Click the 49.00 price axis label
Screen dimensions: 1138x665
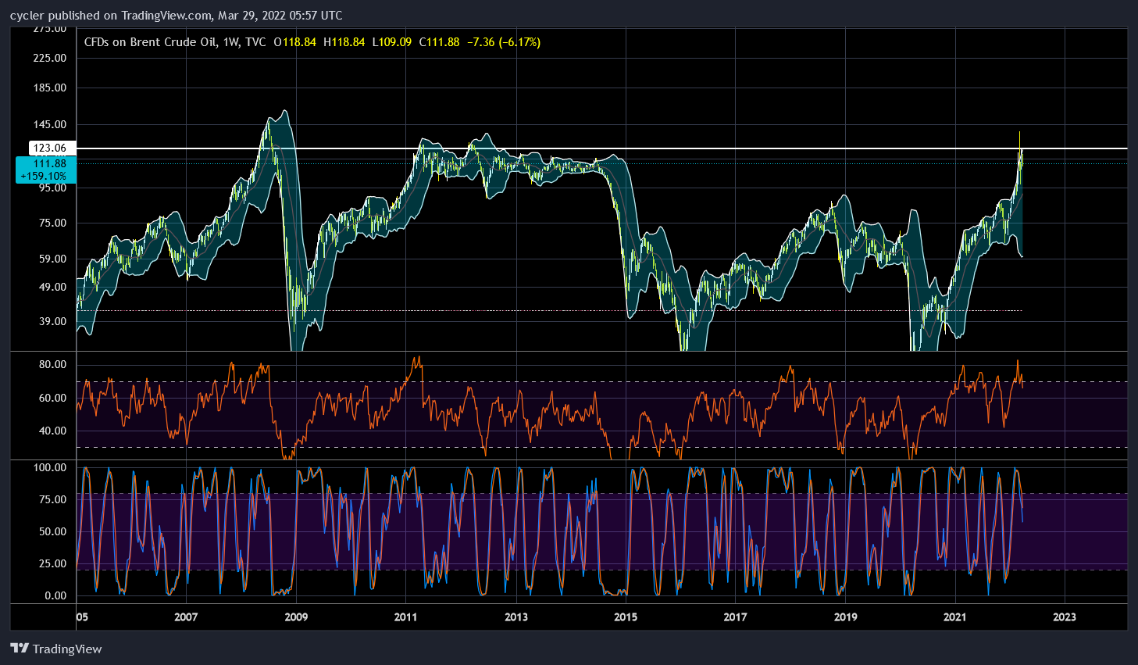(x=52, y=287)
